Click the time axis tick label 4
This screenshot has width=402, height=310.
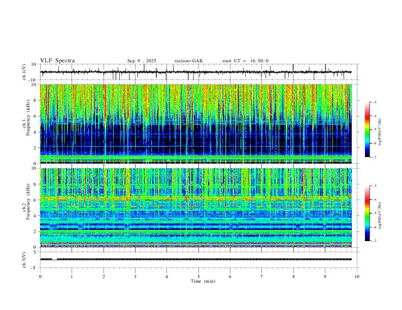pos(166,277)
